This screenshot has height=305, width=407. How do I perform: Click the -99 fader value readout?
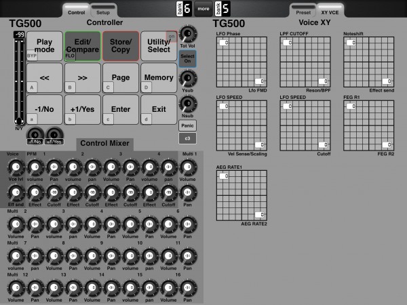(x=19, y=35)
